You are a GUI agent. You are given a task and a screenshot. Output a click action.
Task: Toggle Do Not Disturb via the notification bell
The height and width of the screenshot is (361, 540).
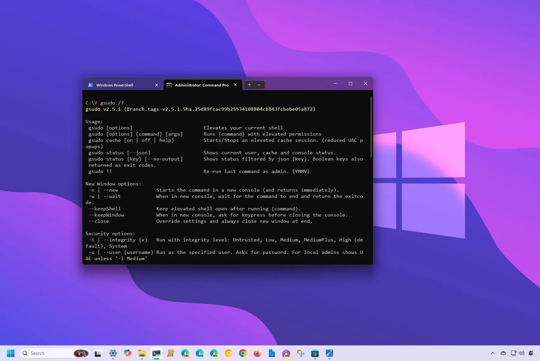531,353
